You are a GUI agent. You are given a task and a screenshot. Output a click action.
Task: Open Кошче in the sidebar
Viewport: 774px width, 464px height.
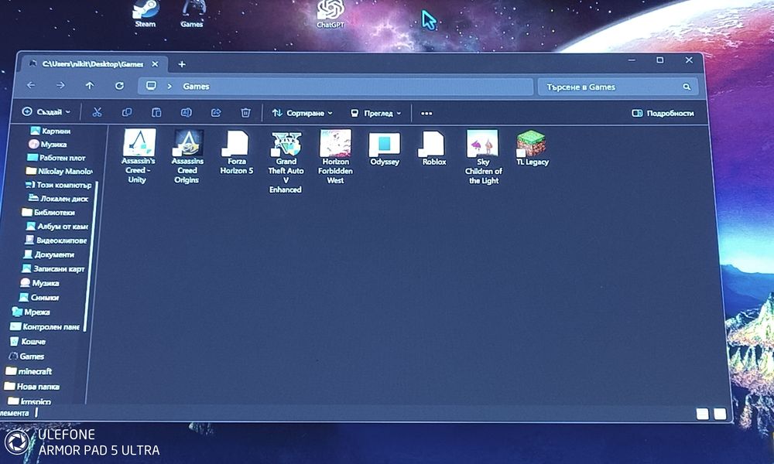(28, 341)
